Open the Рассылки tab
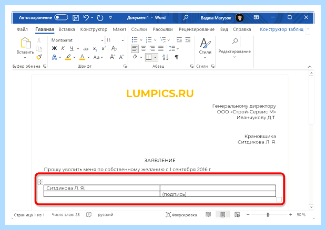This screenshot has width=326, height=230. (162, 29)
